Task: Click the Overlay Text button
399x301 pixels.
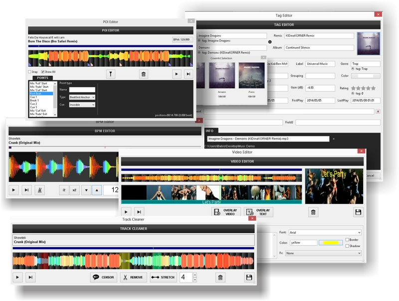Action: [258, 212]
